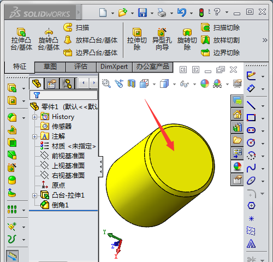Click the Hide/Show Items glasses icon
Viewport: 273px width, 262px height.
point(185,84)
